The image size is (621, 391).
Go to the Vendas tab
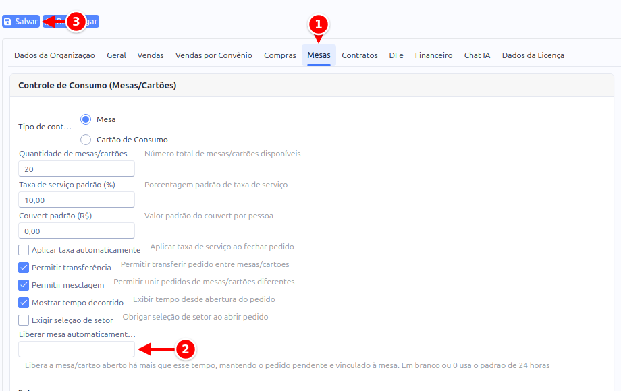(151, 55)
